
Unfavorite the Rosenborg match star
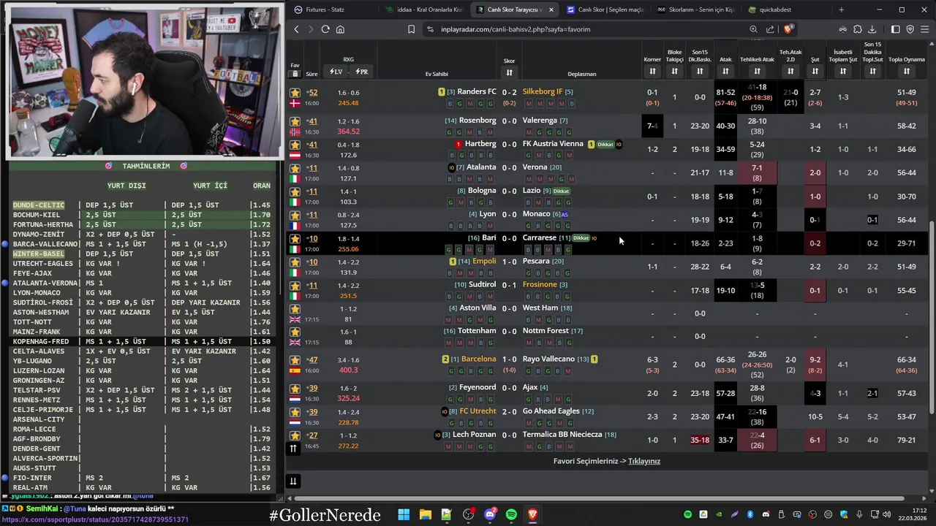click(295, 121)
